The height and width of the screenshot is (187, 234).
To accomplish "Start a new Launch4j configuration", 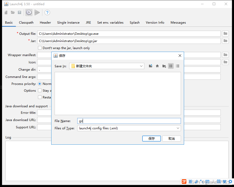I will point(6,12).
